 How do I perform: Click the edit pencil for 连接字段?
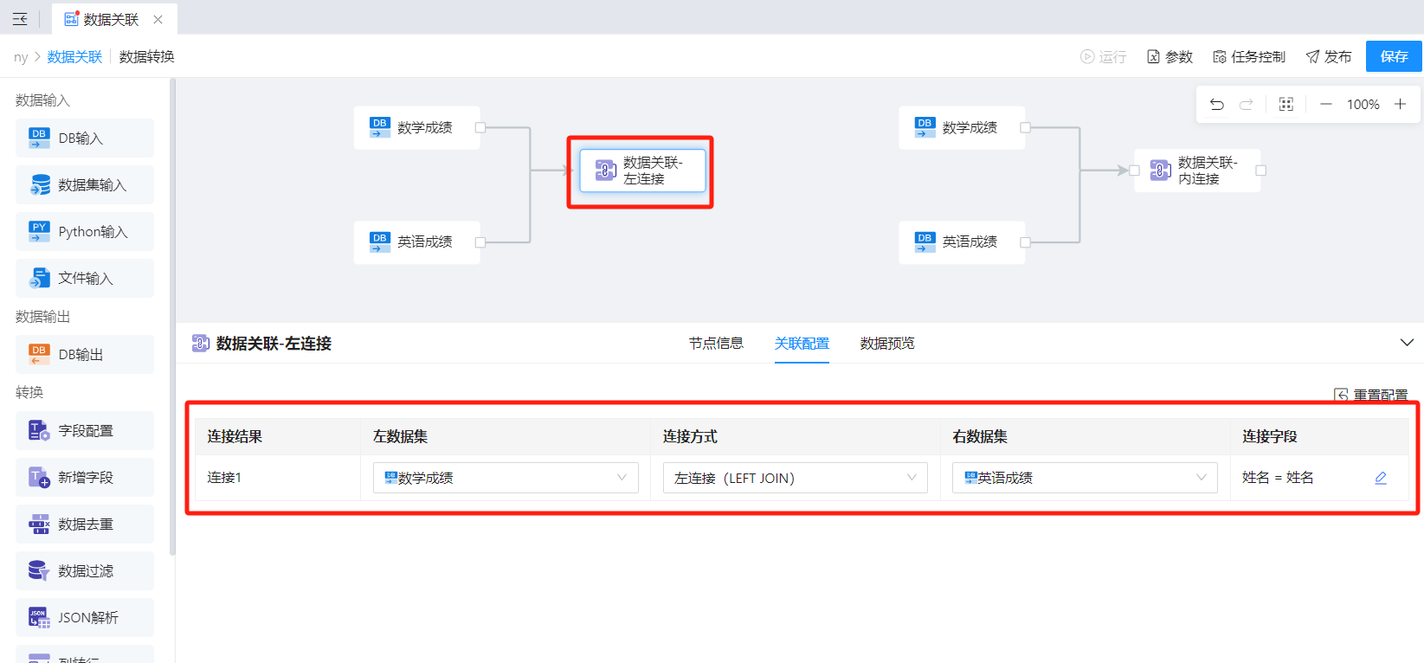(1381, 478)
